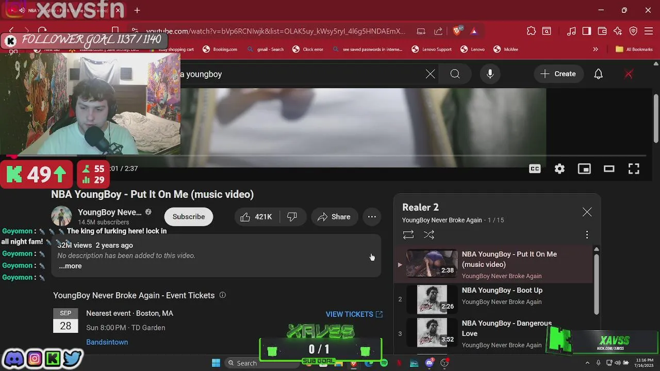Play Put It On Me playlist item
660x371 pixels.
[x=494, y=264]
